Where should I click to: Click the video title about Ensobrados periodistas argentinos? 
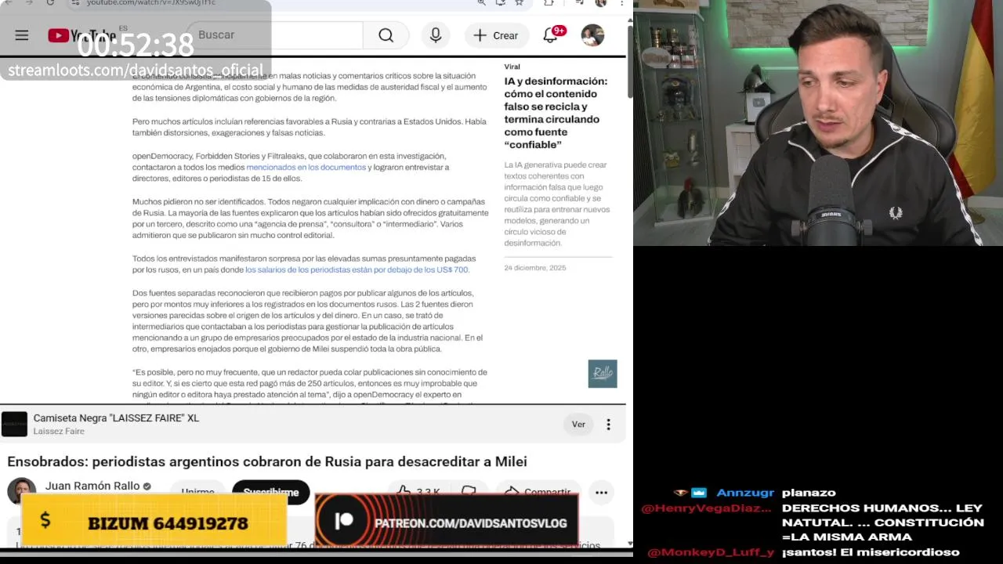tap(267, 462)
